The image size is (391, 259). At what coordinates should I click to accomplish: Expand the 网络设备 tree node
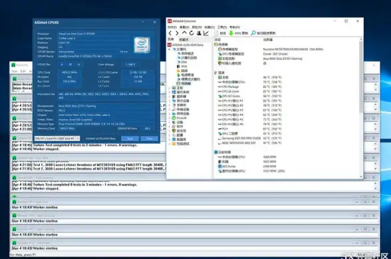click(170, 114)
